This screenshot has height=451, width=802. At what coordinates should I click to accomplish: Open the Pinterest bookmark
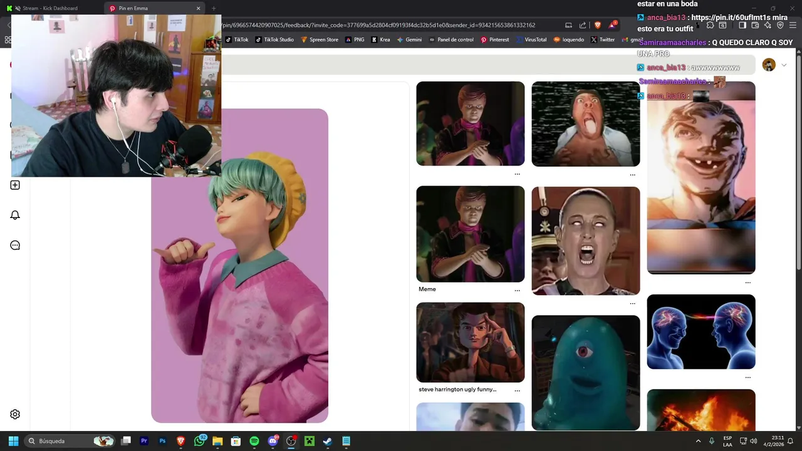pos(495,39)
